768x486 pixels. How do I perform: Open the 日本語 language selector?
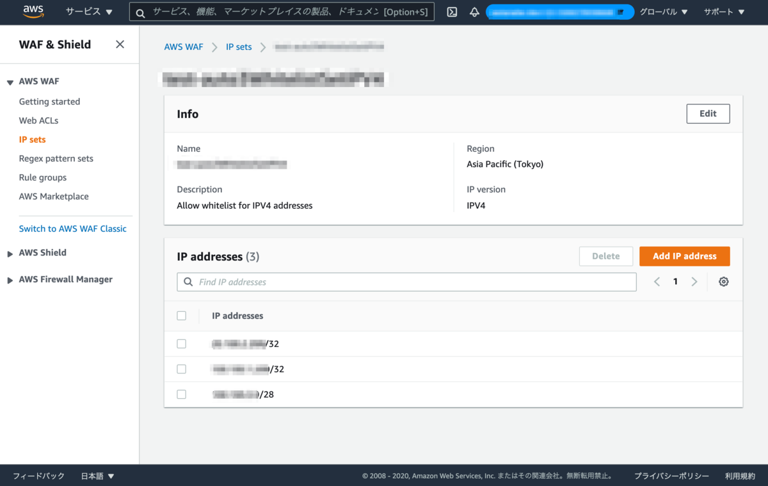coord(97,476)
